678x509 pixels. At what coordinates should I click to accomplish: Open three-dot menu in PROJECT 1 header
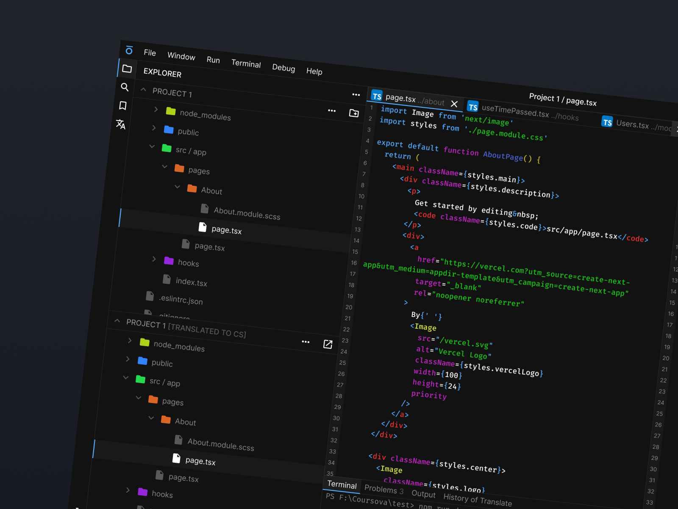pyautogui.click(x=356, y=95)
